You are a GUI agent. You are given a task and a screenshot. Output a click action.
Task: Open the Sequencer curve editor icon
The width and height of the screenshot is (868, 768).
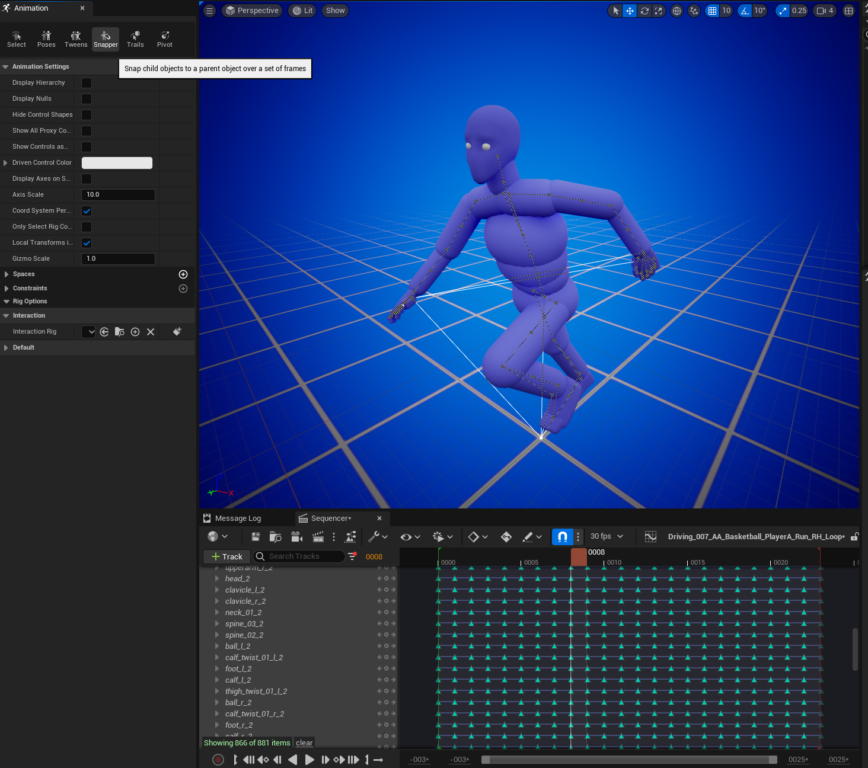tap(650, 537)
